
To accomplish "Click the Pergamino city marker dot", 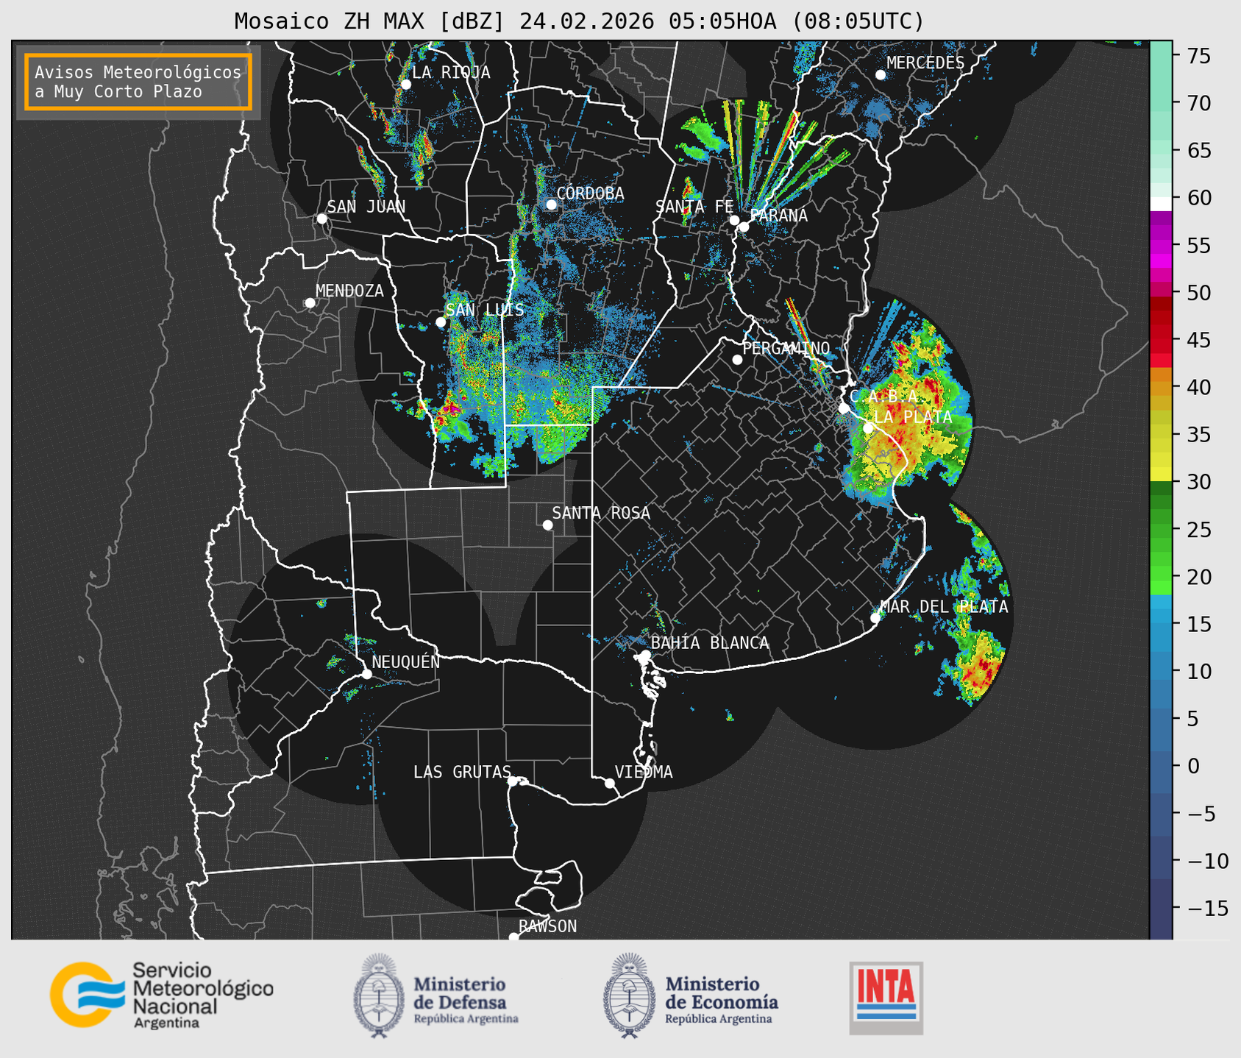I will point(737,360).
